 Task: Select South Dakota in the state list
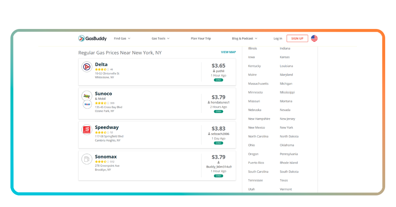pos(289,172)
